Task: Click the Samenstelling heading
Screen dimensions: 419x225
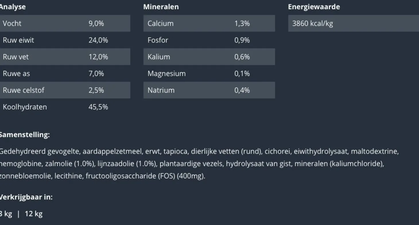Action: (x=24, y=135)
